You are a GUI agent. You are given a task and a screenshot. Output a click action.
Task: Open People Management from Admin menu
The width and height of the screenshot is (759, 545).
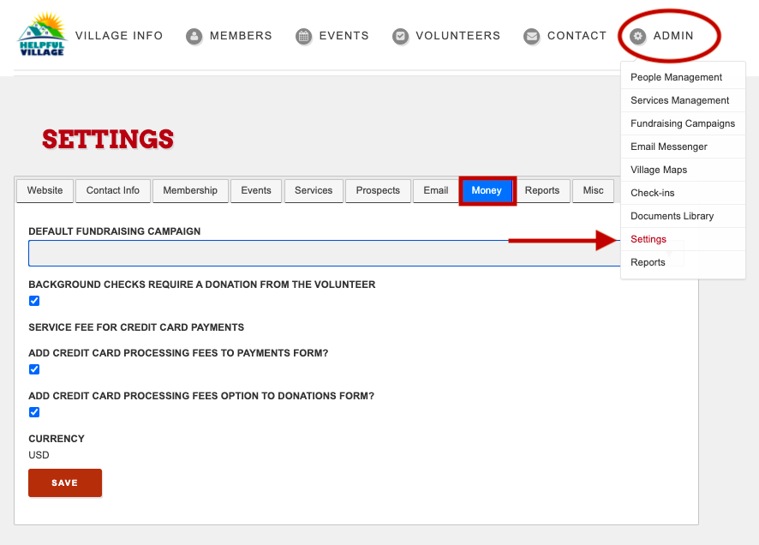click(x=676, y=77)
